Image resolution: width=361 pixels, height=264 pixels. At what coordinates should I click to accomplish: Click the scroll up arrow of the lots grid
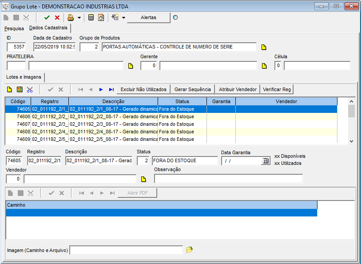[351, 101]
